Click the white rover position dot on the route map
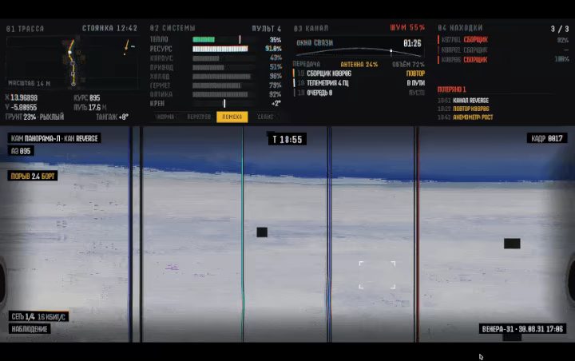Viewport: 575px width, 361px height. pyautogui.click(x=70, y=53)
